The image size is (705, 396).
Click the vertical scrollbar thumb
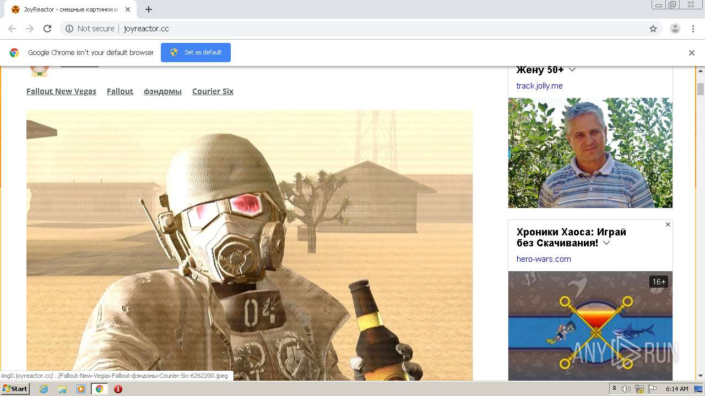701,89
